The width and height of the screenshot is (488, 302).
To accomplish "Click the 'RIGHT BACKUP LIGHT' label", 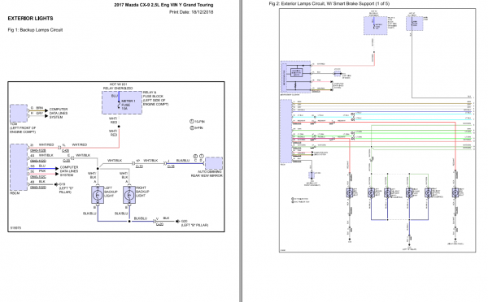I will click(142, 192).
